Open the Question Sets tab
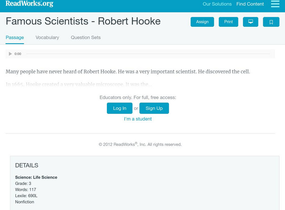This screenshot has width=285, height=210. [x=85, y=37]
